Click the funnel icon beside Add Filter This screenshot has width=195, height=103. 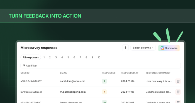[x=24, y=65]
